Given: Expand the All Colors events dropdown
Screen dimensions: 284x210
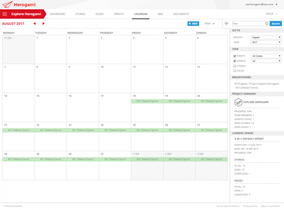Looking at the screenshot, I should pos(266,56).
